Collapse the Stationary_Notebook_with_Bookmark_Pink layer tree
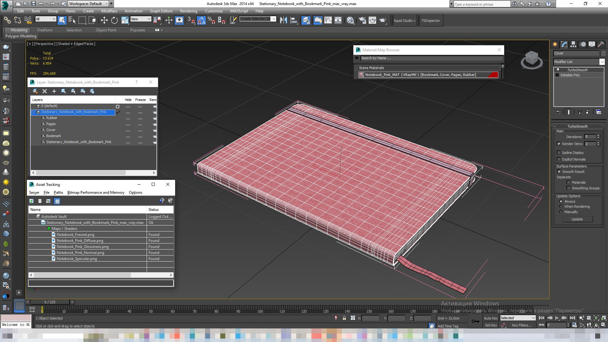Image resolution: width=608 pixels, height=342 pixels. coord(33,112)
